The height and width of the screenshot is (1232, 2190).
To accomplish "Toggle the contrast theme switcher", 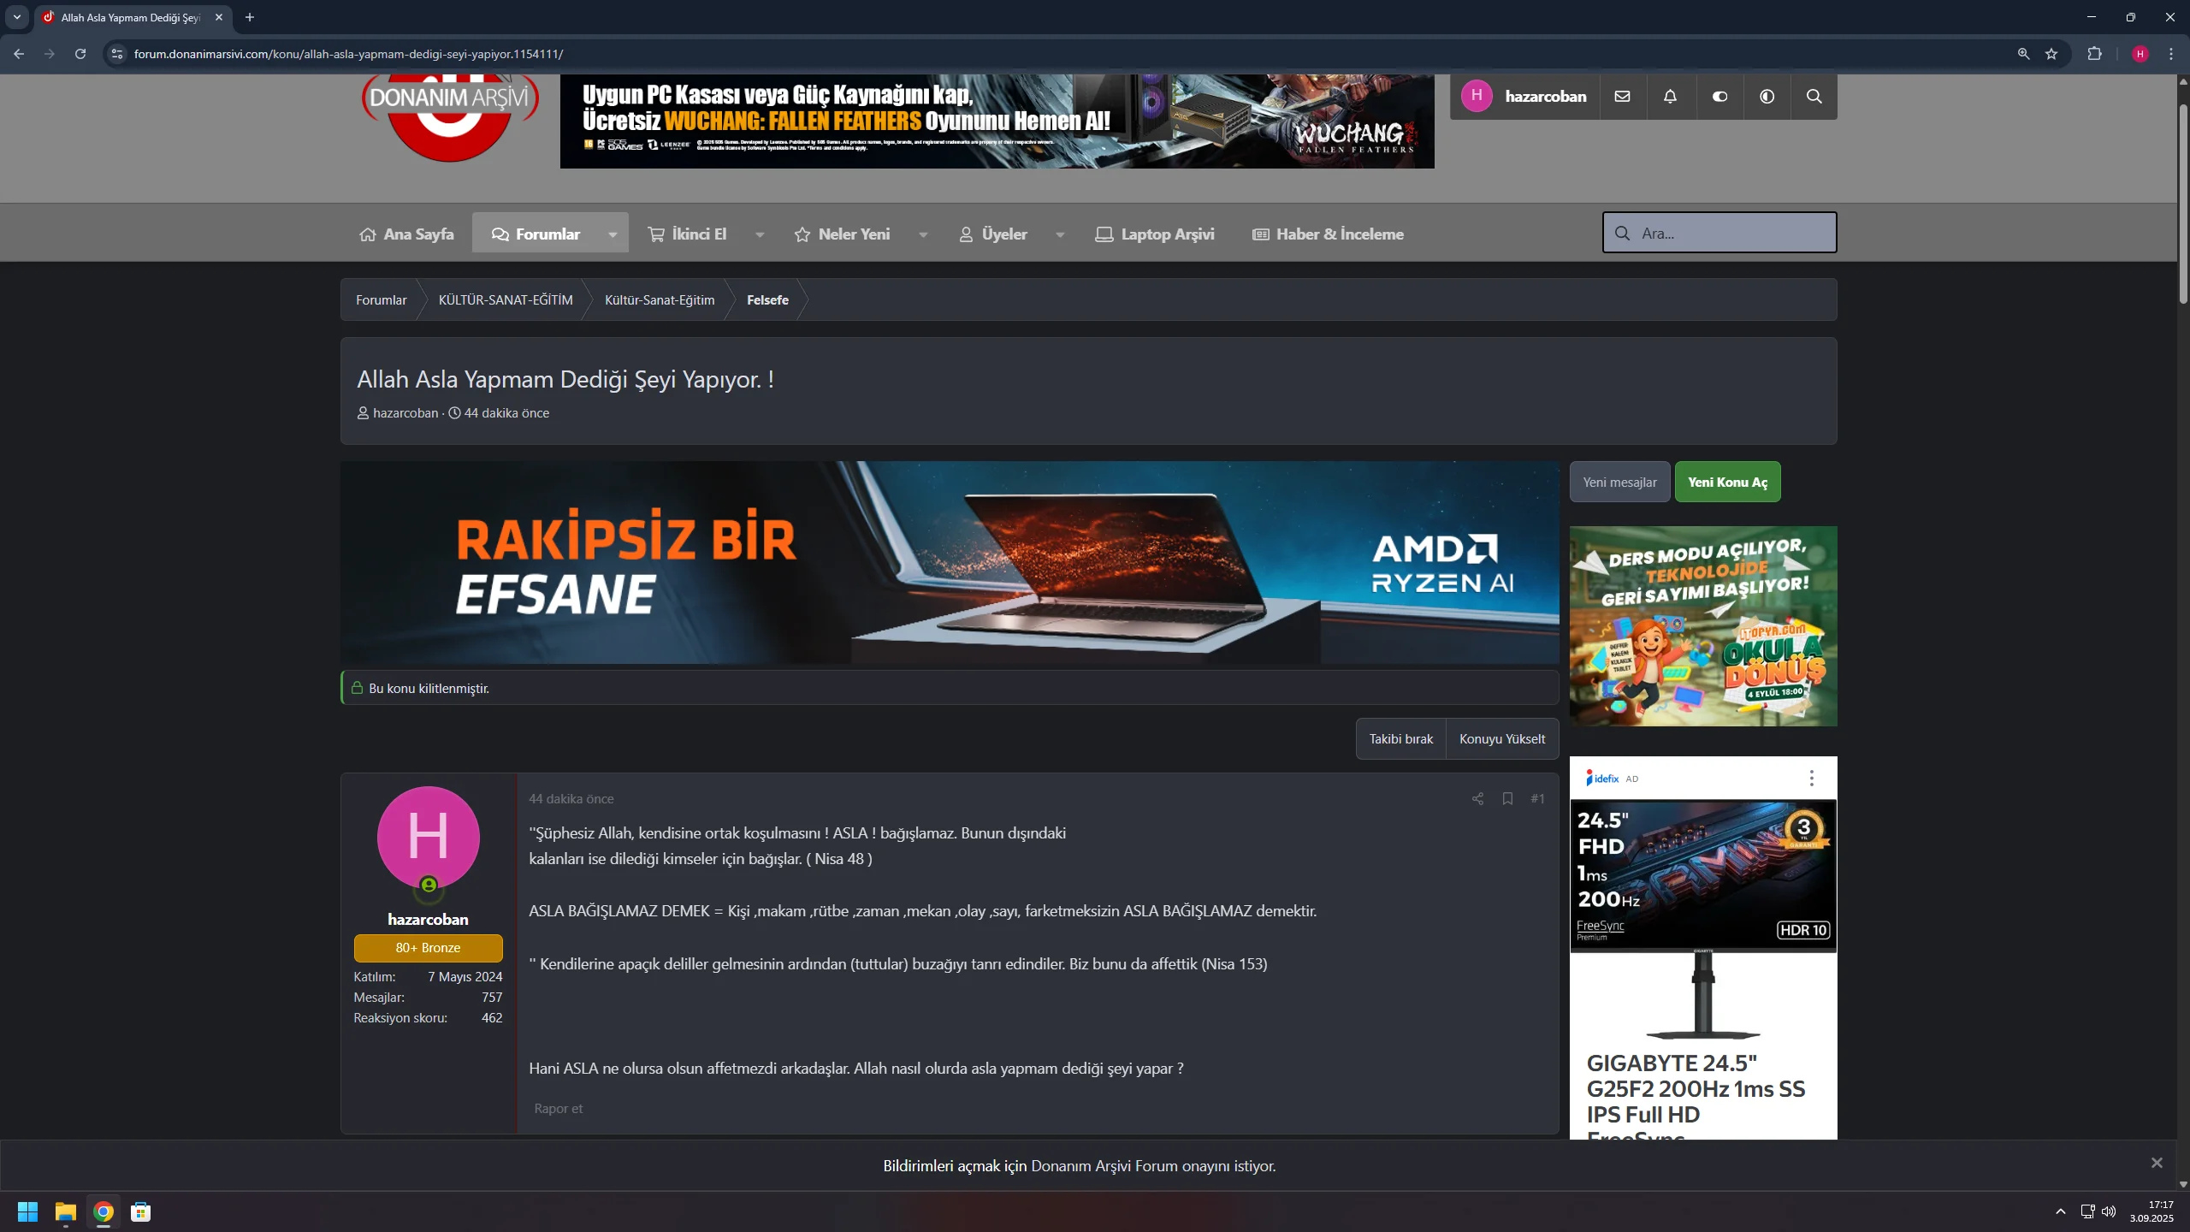I will tap(1767, 96).
